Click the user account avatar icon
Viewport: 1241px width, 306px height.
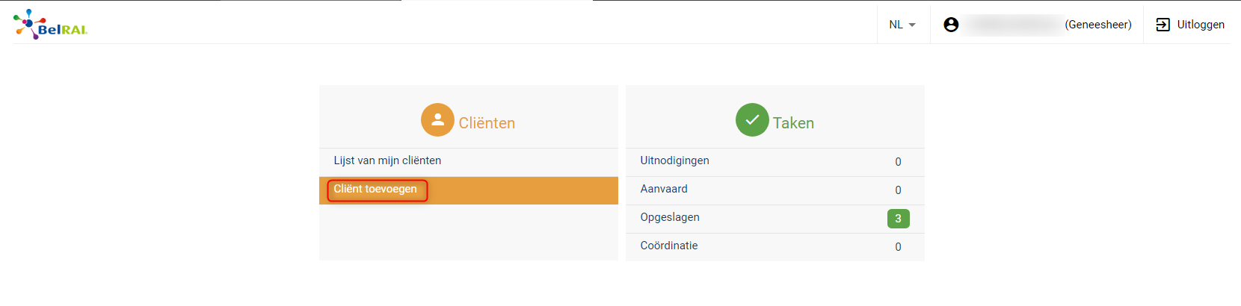(x=951, y=25)
